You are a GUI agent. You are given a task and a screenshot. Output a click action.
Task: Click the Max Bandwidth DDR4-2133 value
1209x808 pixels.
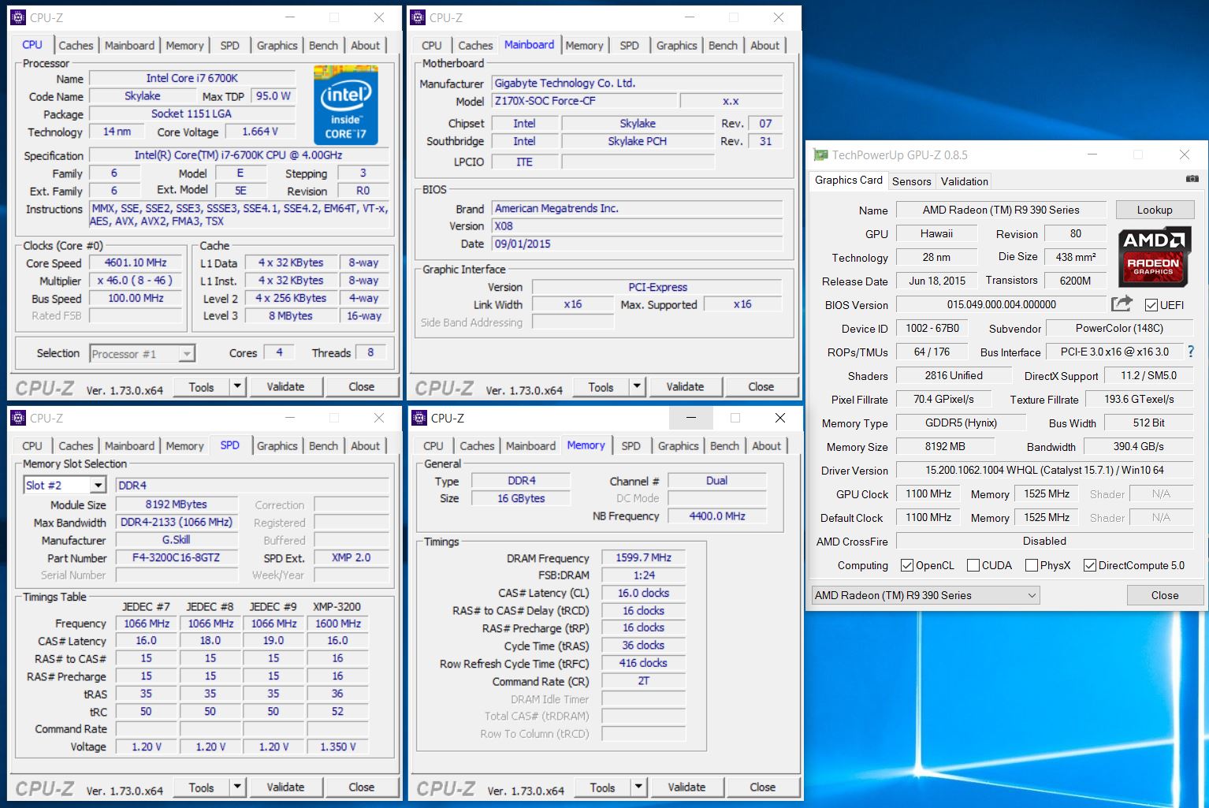177,522
